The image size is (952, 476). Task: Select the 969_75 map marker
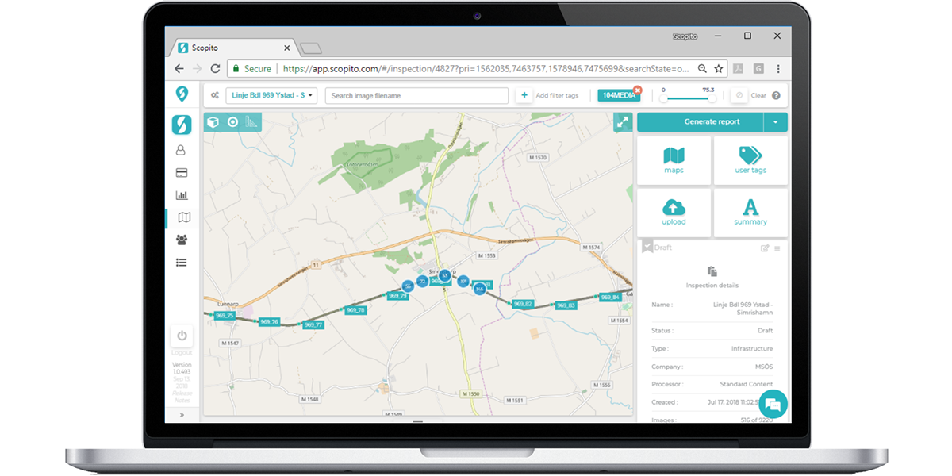click(225, 316)
